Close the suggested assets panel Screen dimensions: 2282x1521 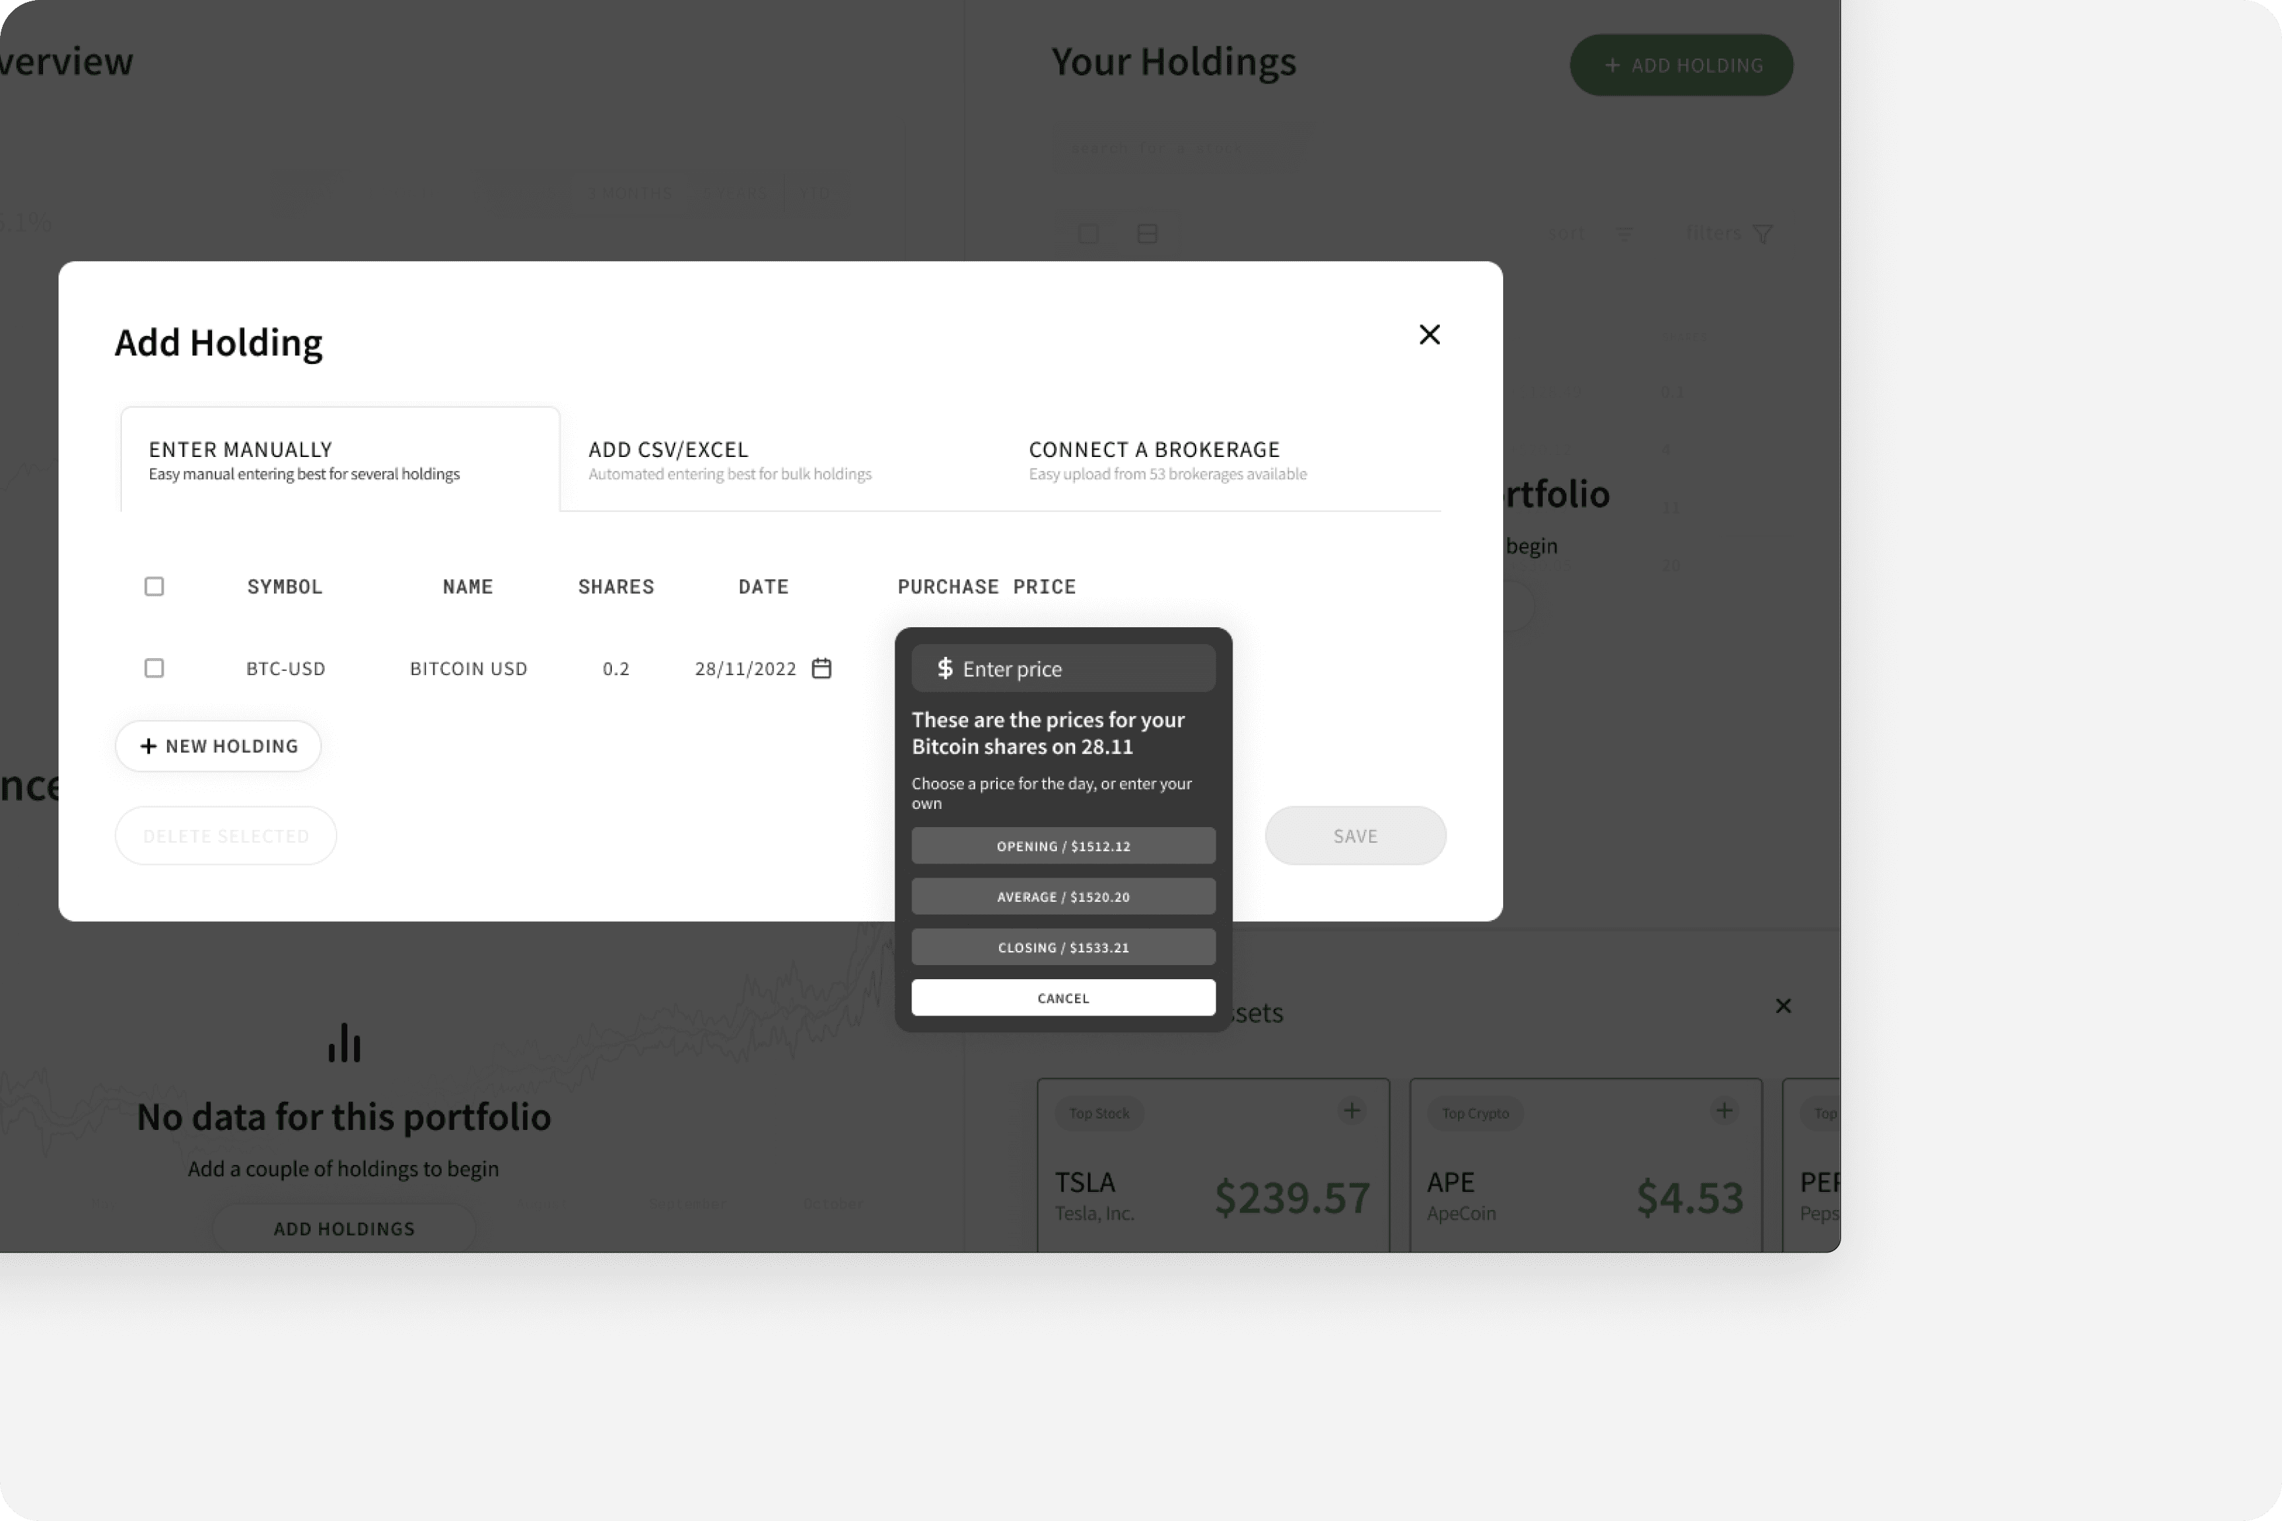coord(1783,1006)
